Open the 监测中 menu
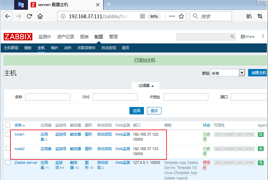 (x=45, y=37)
